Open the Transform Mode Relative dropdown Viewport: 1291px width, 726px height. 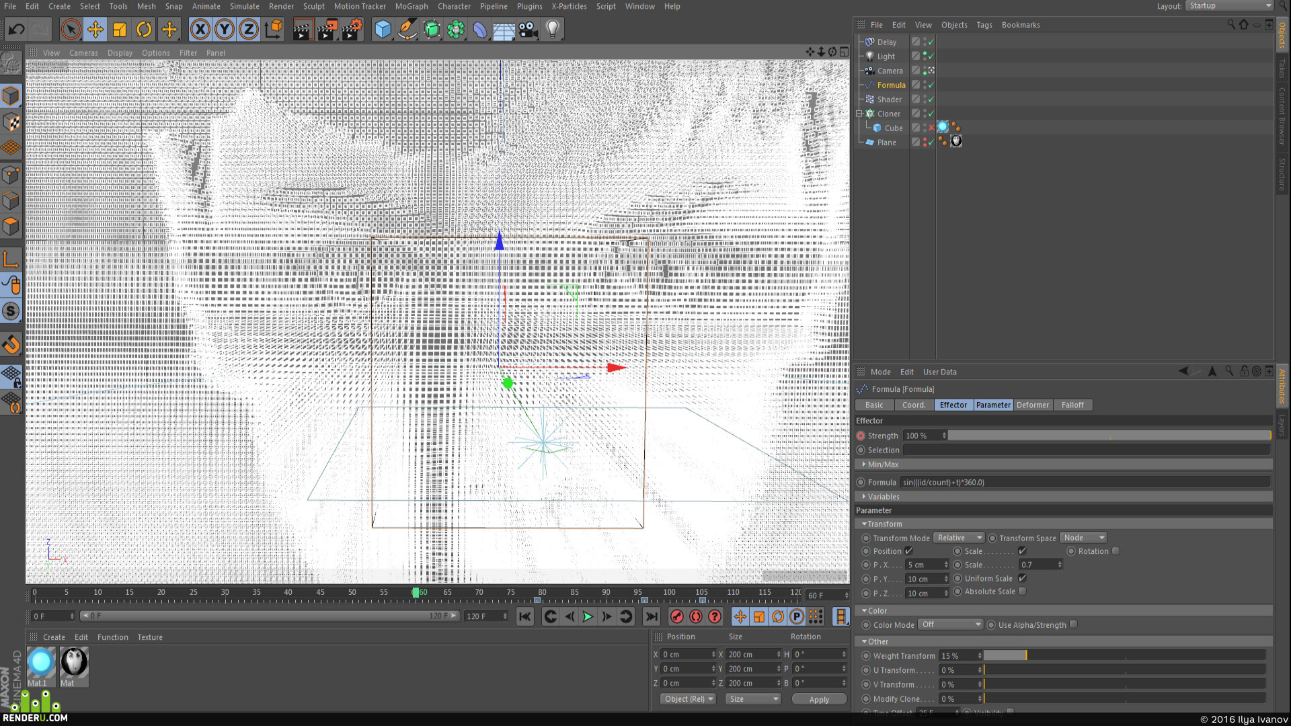(x=959, y=538)
